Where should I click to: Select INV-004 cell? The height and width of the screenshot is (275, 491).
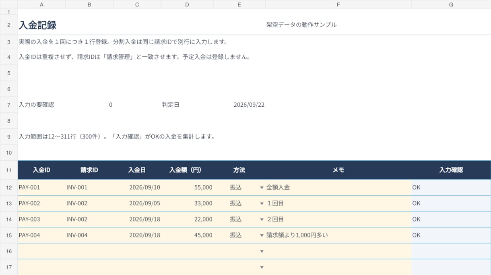click(x=89, y=235)
